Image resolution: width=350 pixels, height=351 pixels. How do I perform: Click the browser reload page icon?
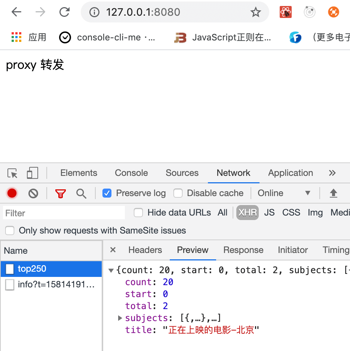click(x=65, y=12)
